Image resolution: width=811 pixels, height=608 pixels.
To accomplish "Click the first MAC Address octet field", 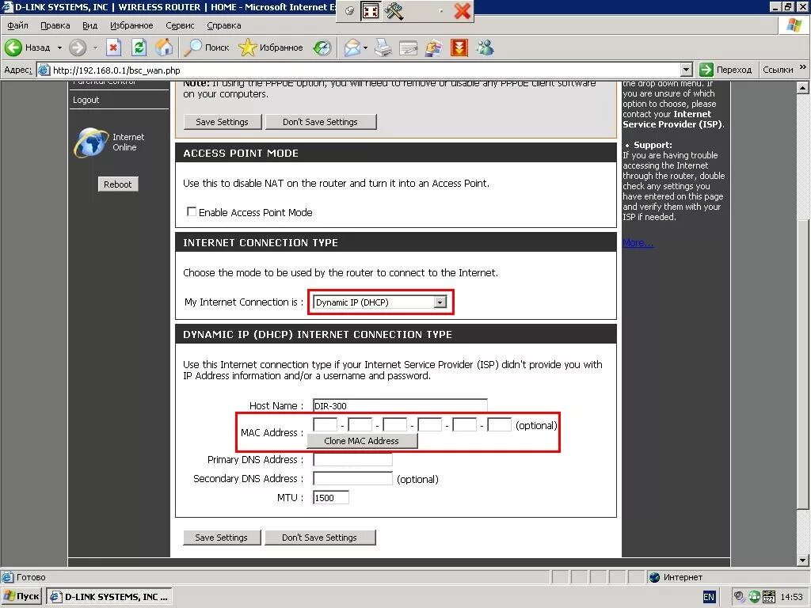I will 326,425.
